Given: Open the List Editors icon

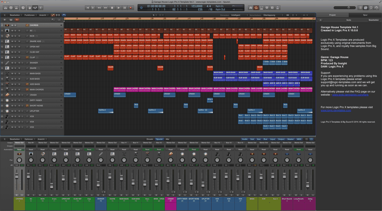Looking at the screenshot, I should click(x=360, y=8).
